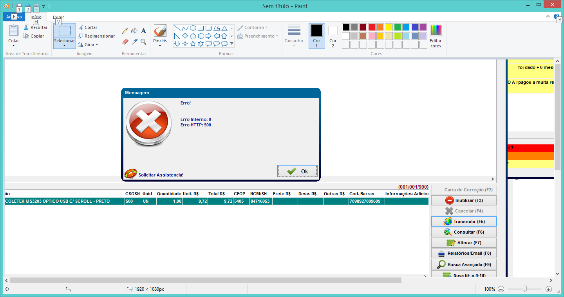
Task: Select the Color picker eyedropper tool
Action: point(134,41)
